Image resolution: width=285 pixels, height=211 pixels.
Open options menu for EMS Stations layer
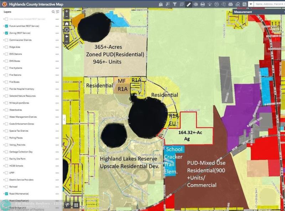point(57,54)
